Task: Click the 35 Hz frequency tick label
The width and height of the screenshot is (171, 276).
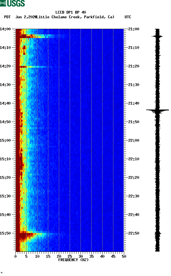Action: [x=91, y=257]
